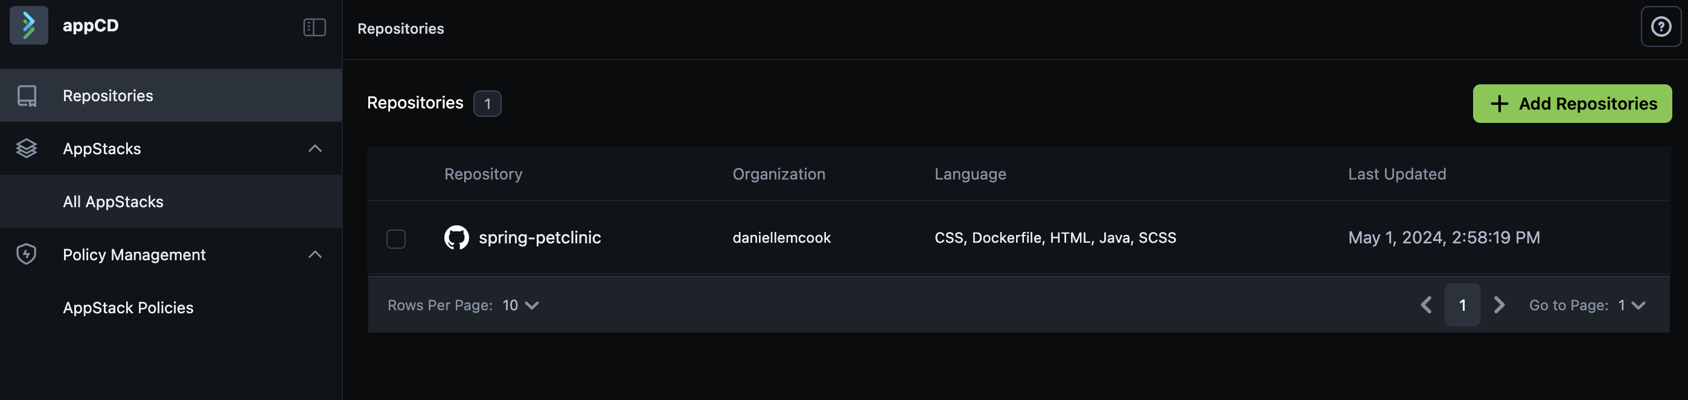
Task: Collapse the Policy Management section chevron
Action: [x=315, y=254]
